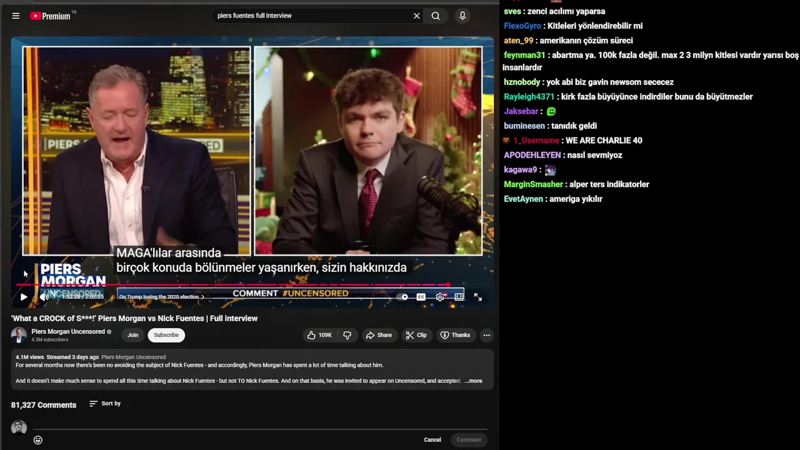Viewport: 800px width, 450px height.
Task: Open emoji picker in comment box
Action: (38, 440)
